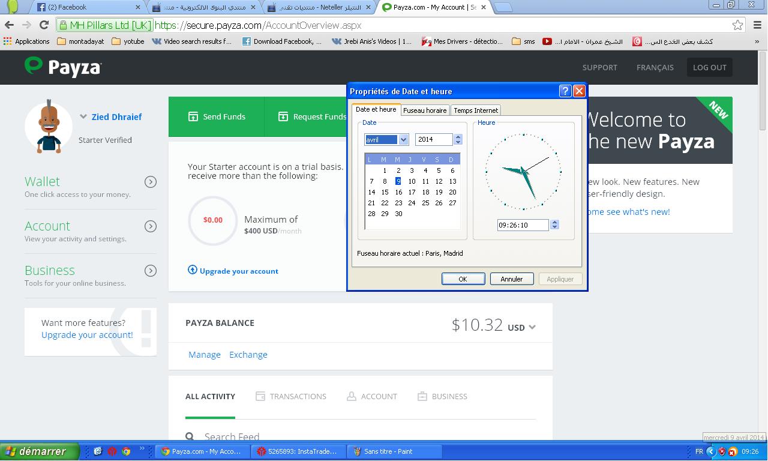Click the LOG OUT button

pyautogui.click(x=710, y=67)
